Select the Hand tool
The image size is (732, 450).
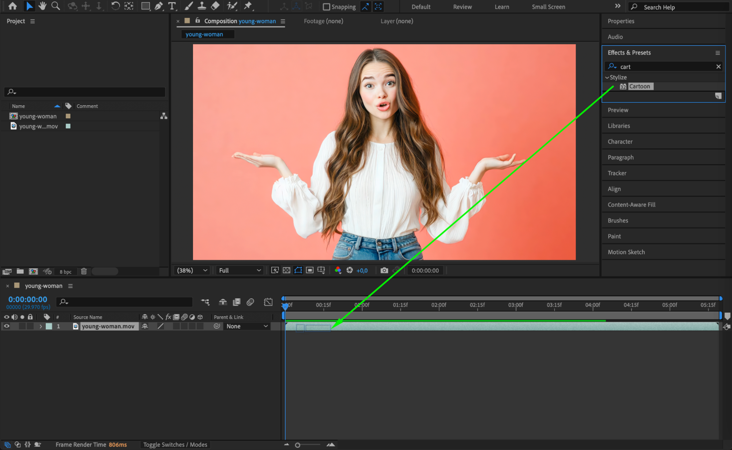pyautogui.click(x=42, y=6)
